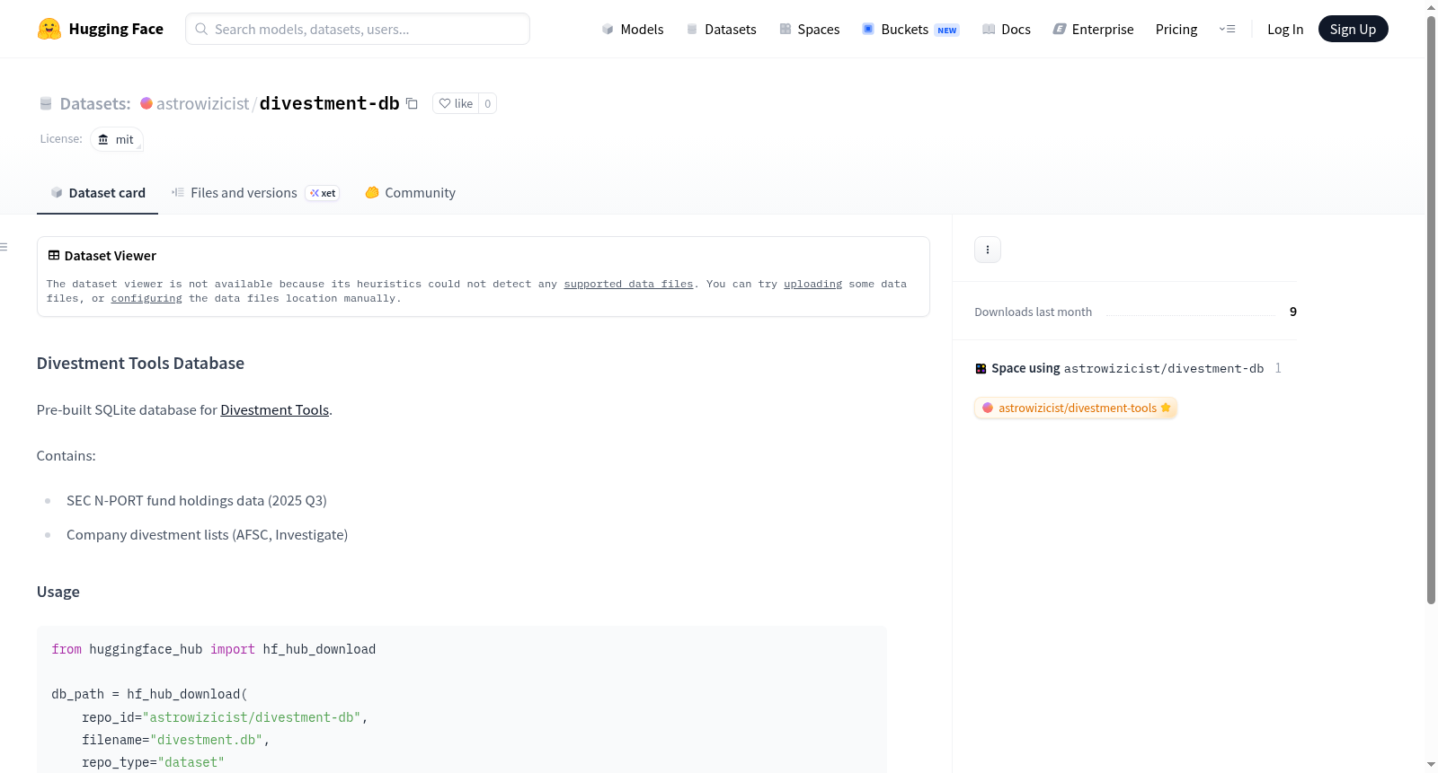Viewport: 1438px width, 773px height.
Task: Focus the search models, datasets, users field
Action: tap(358, 29)
